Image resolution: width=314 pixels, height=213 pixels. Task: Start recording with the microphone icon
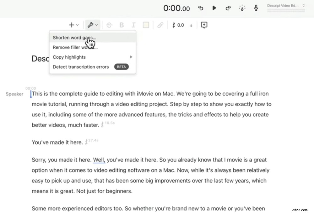pyautogui.click(x=256, y=8)
